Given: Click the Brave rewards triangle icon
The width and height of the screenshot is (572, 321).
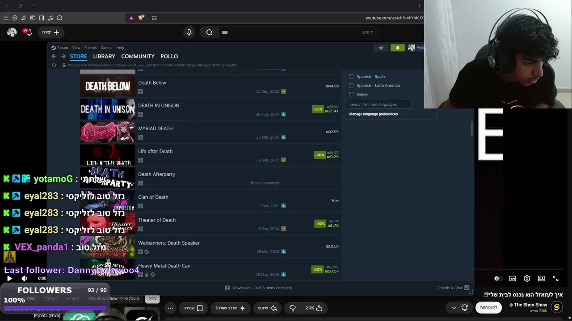Looking at the screenshot, I should click(x=131, y=18).
